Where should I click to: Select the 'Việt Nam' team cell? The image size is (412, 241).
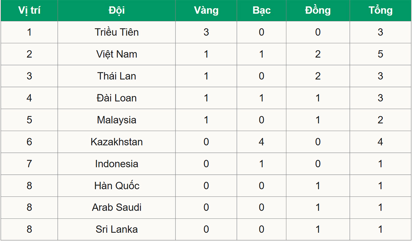117,54
